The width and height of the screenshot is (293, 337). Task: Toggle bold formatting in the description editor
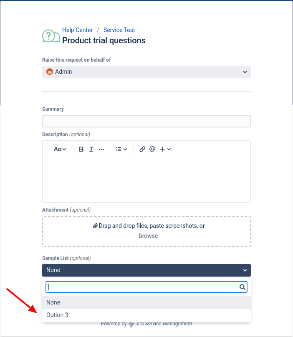pyautogui.click(x=81, y=149)
